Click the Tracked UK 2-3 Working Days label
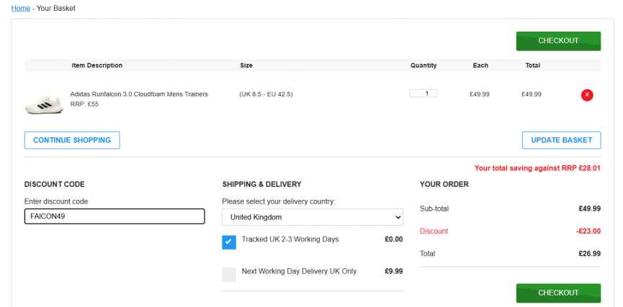This screenshot has width=623, height=307. pyautogui.click(x=290, y=239)
